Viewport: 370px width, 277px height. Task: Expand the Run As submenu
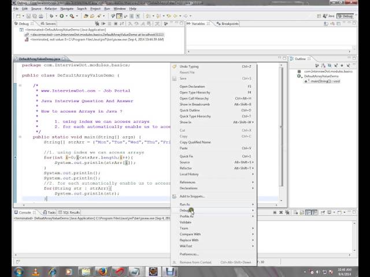[214, 204]
